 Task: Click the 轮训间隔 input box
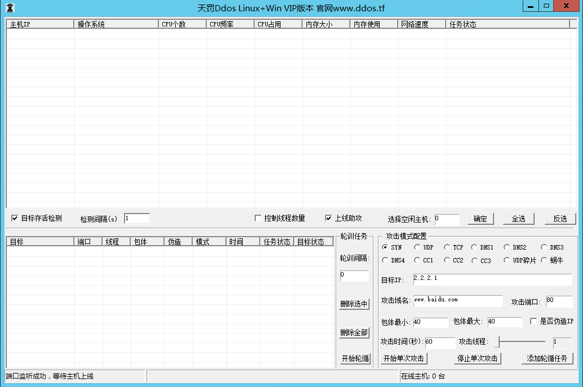[354, 275]
